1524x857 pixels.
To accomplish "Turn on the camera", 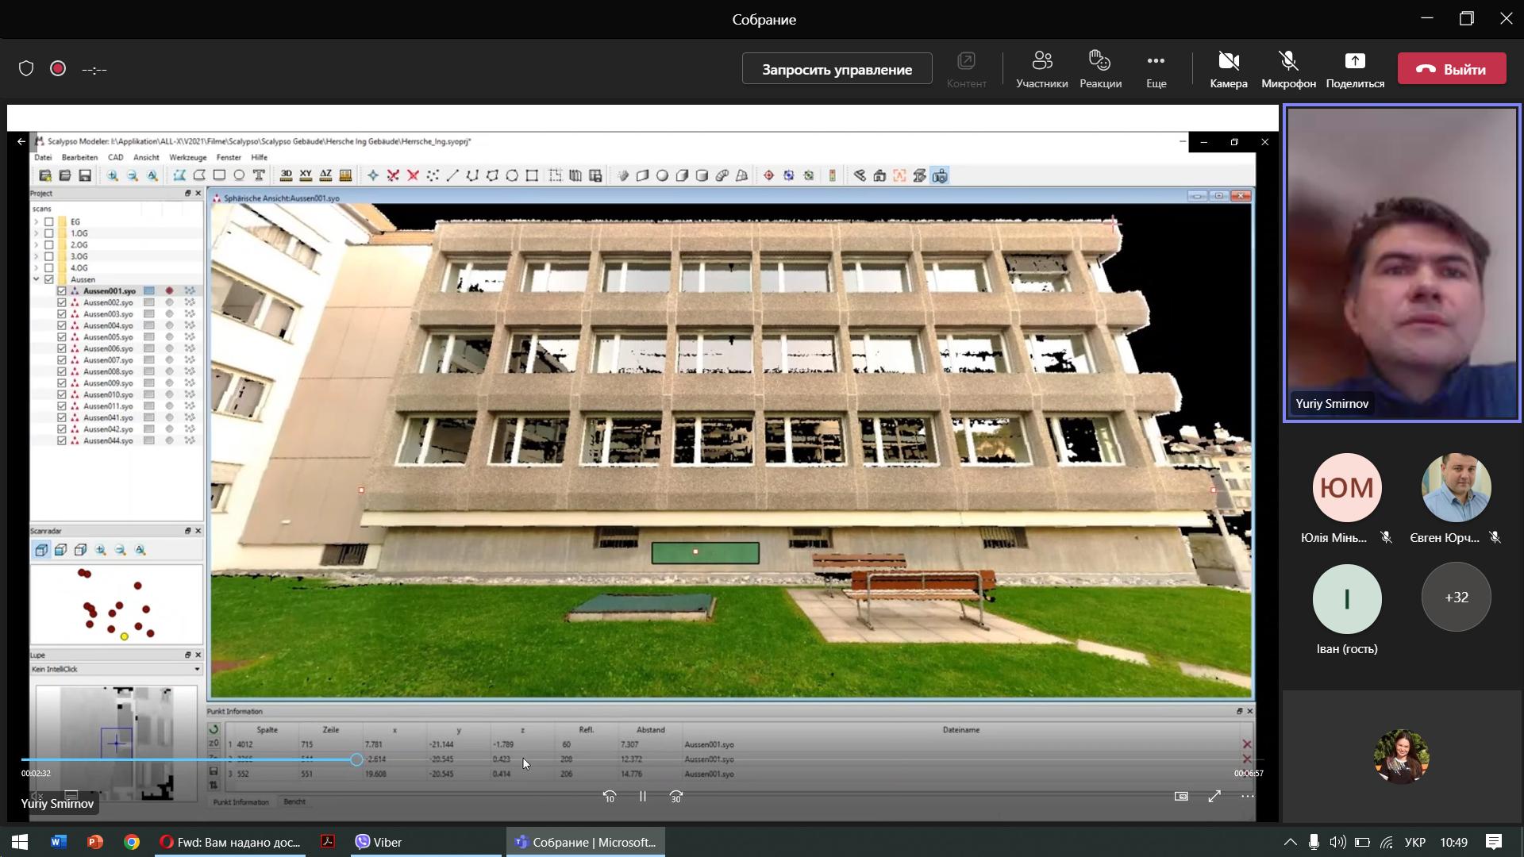I will tap(1228, 69).
